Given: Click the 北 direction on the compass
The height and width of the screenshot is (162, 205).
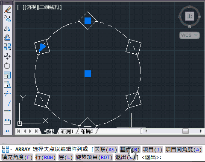Looking at the screenshot, I should coord(190,6).
